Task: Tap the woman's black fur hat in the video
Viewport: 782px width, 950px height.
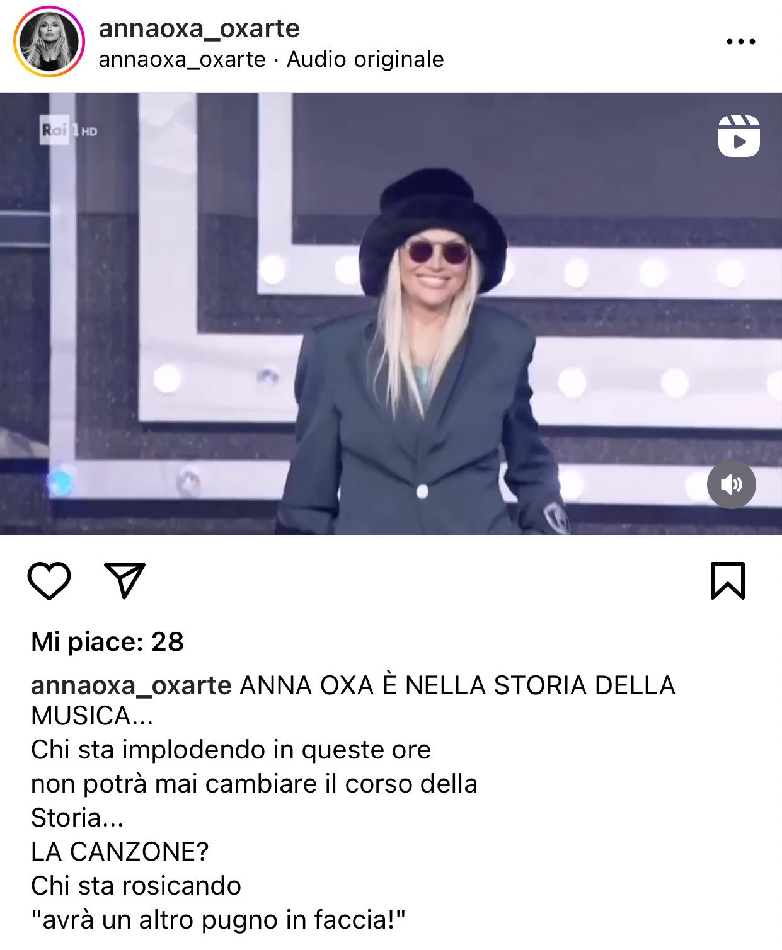Action: tap(432, 220)
